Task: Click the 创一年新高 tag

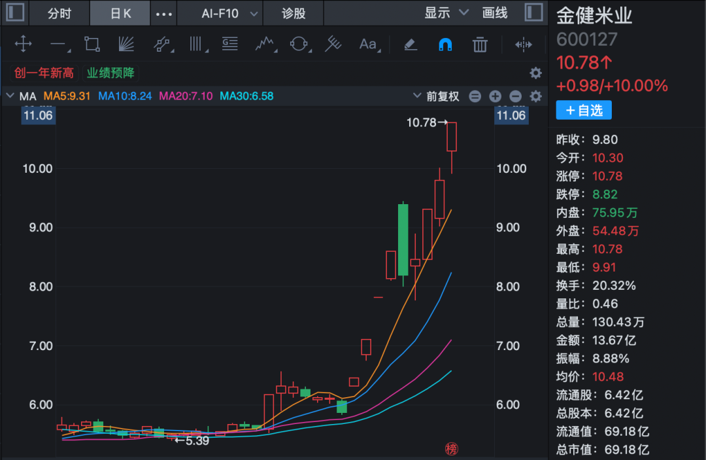Action: [x=44, y=73]
